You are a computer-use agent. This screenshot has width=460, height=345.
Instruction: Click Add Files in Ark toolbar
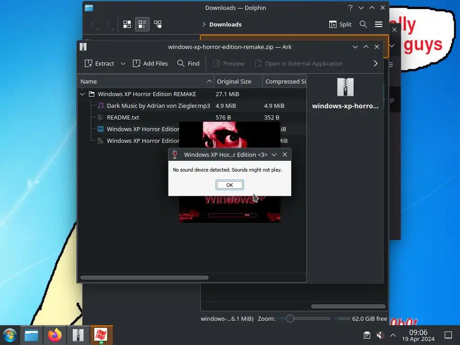(x=150, y=63)
